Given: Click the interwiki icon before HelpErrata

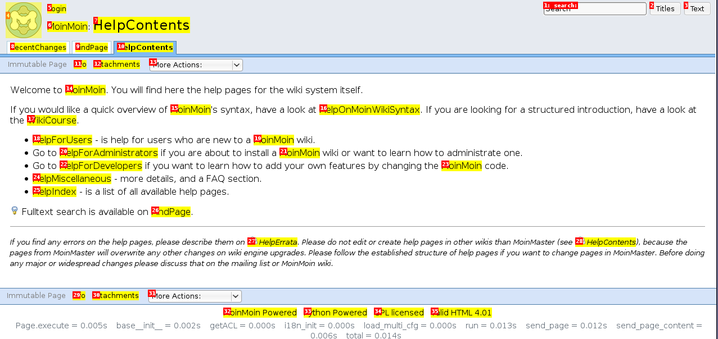Looking at the screenshot, I should (x=253, y=241).
